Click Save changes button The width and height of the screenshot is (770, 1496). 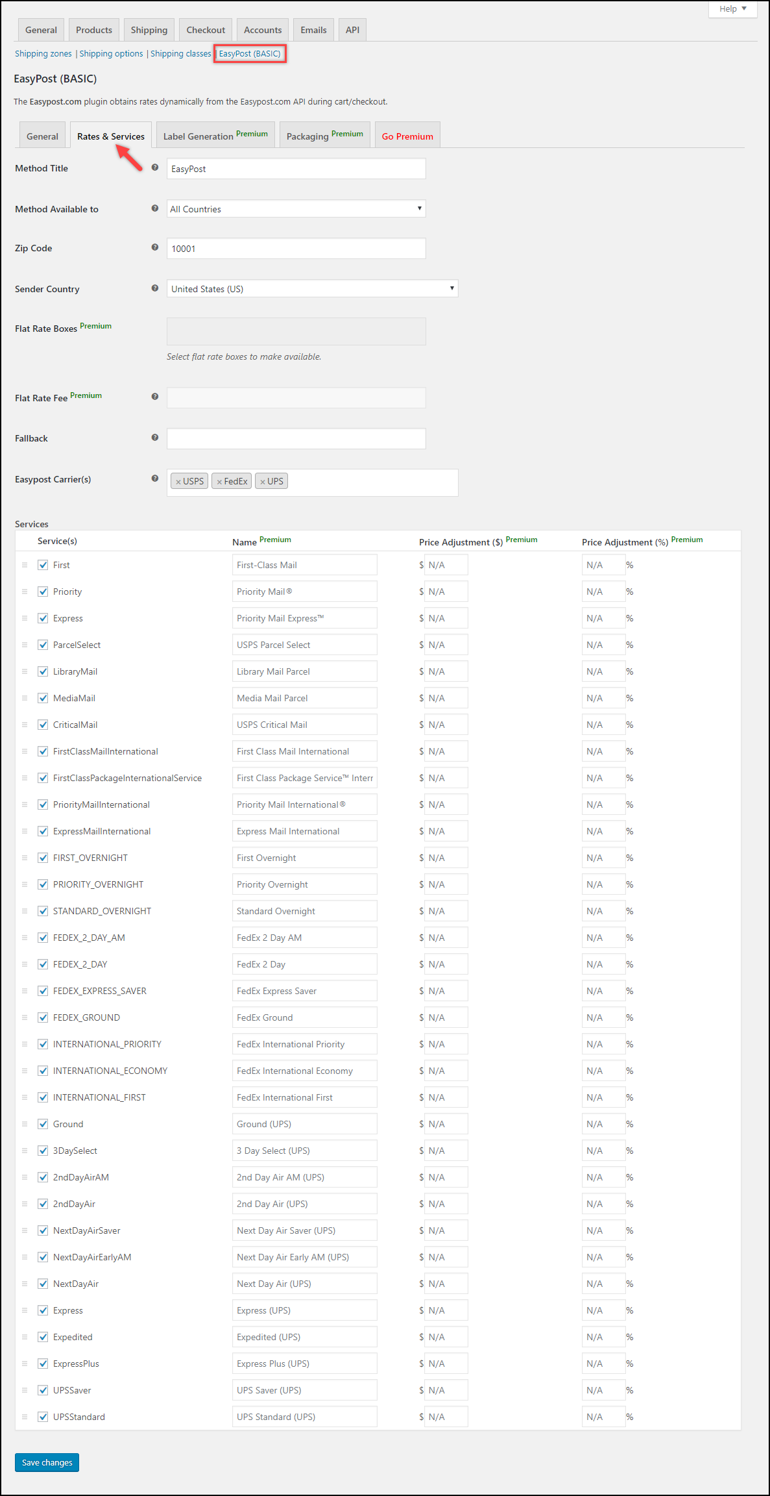(47, 1462)
